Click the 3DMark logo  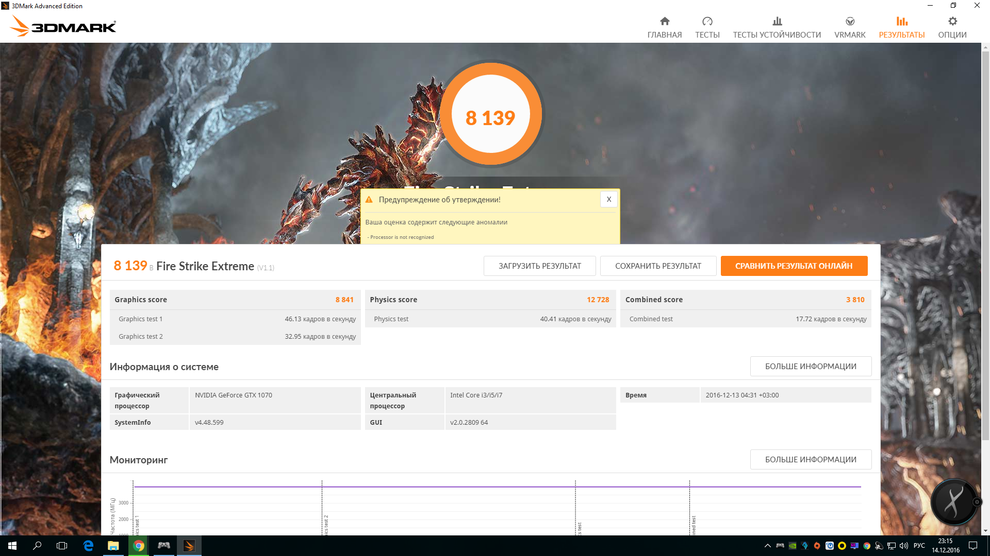[x=63, y=26]
